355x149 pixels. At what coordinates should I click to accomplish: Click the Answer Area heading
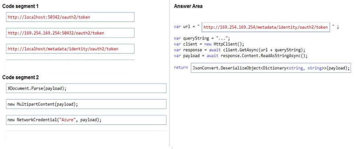pos(188,6)
